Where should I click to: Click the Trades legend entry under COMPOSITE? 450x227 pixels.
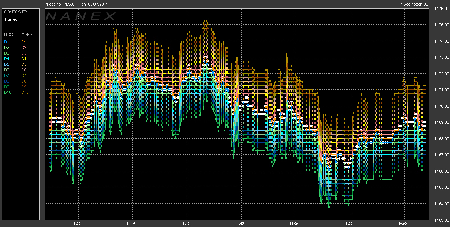(x=10, y=19)
